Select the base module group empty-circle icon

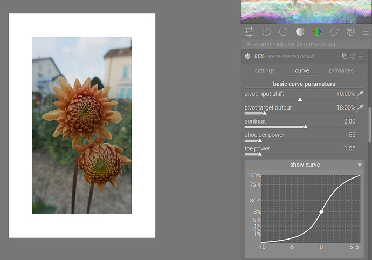tap(283, 32)
